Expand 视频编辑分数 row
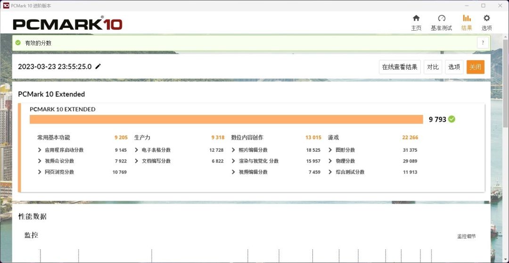This screenshot has width=509, height=263. pyautogui.click(x=250, y=172)
